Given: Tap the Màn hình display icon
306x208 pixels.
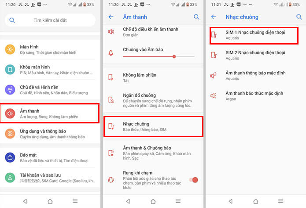Looking at the screenshot, I should [10, 49].
